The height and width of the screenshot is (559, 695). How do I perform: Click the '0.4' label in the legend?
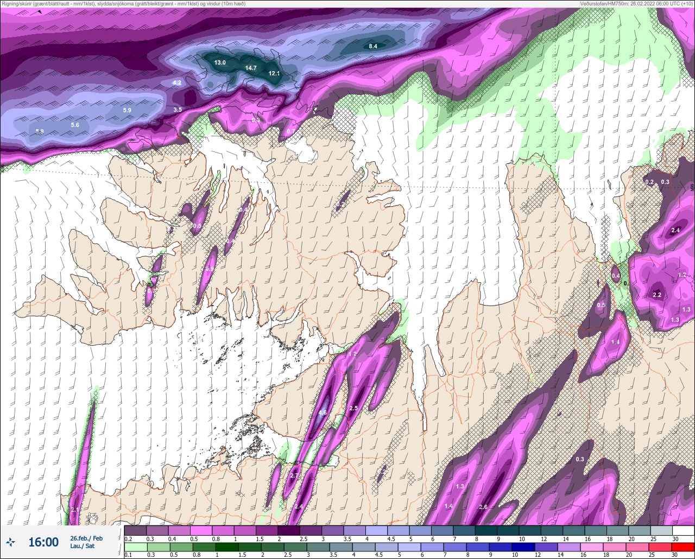[x=172, y=539]
